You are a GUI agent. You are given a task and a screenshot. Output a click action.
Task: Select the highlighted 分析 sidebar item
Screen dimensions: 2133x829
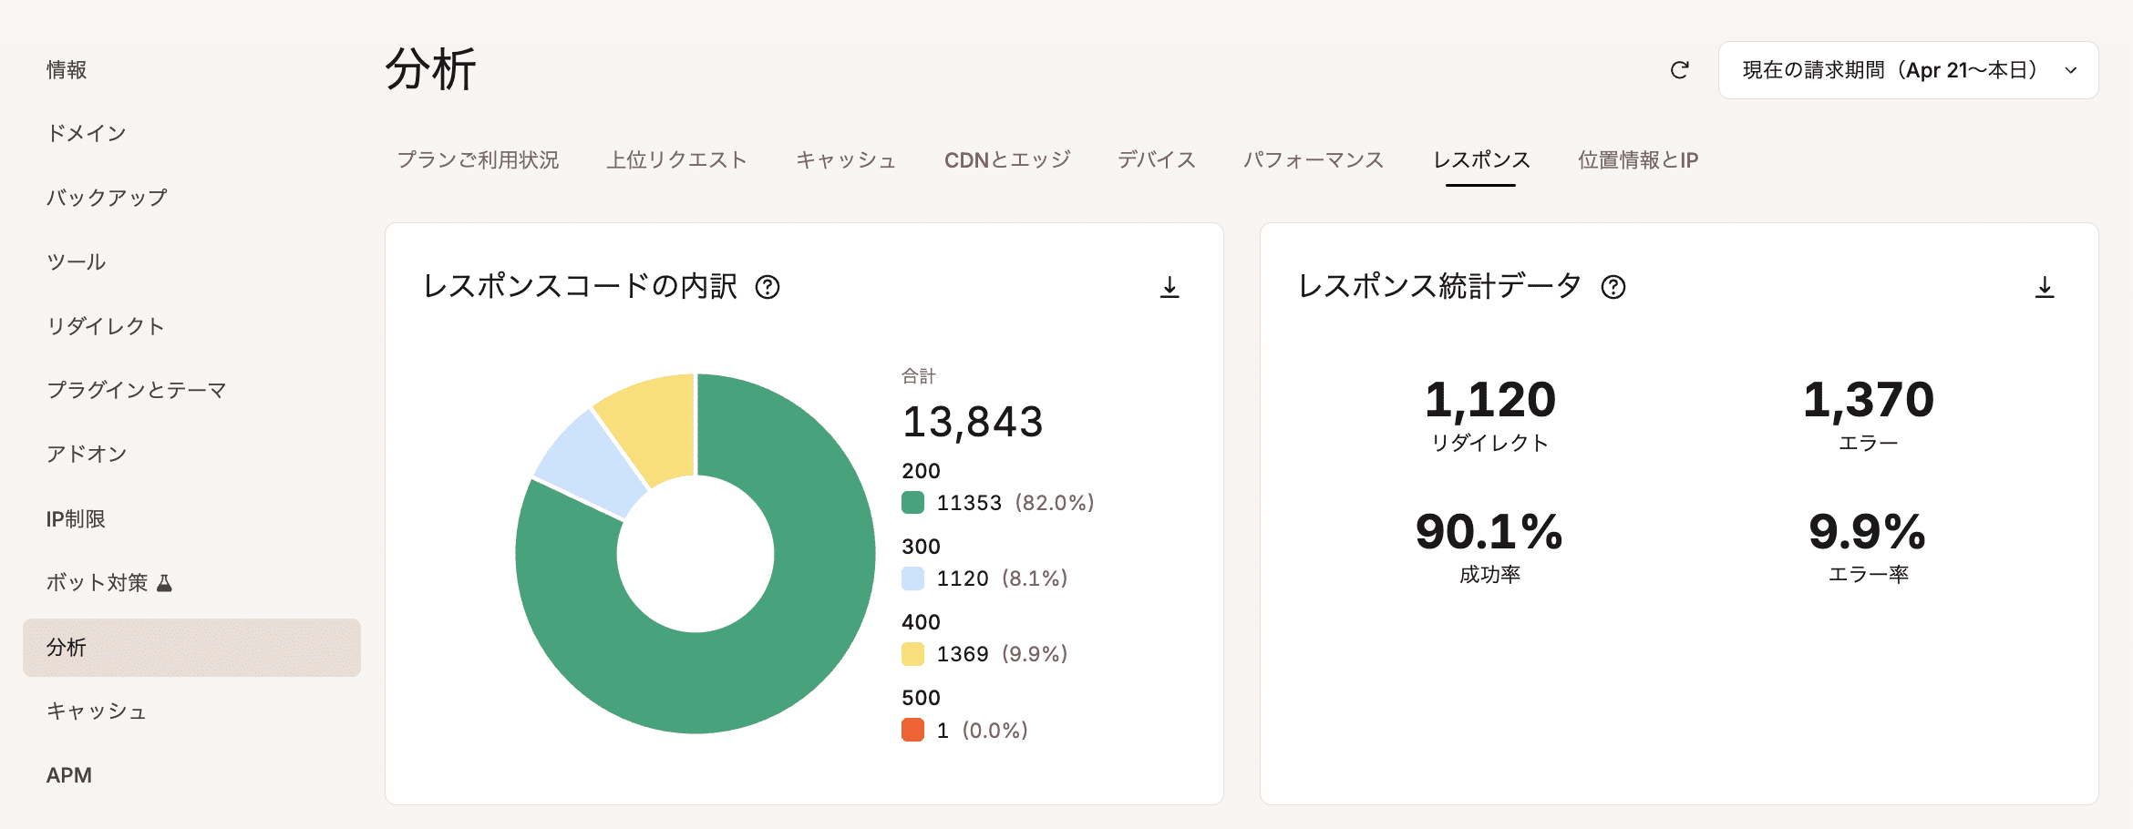coord(191,648)
